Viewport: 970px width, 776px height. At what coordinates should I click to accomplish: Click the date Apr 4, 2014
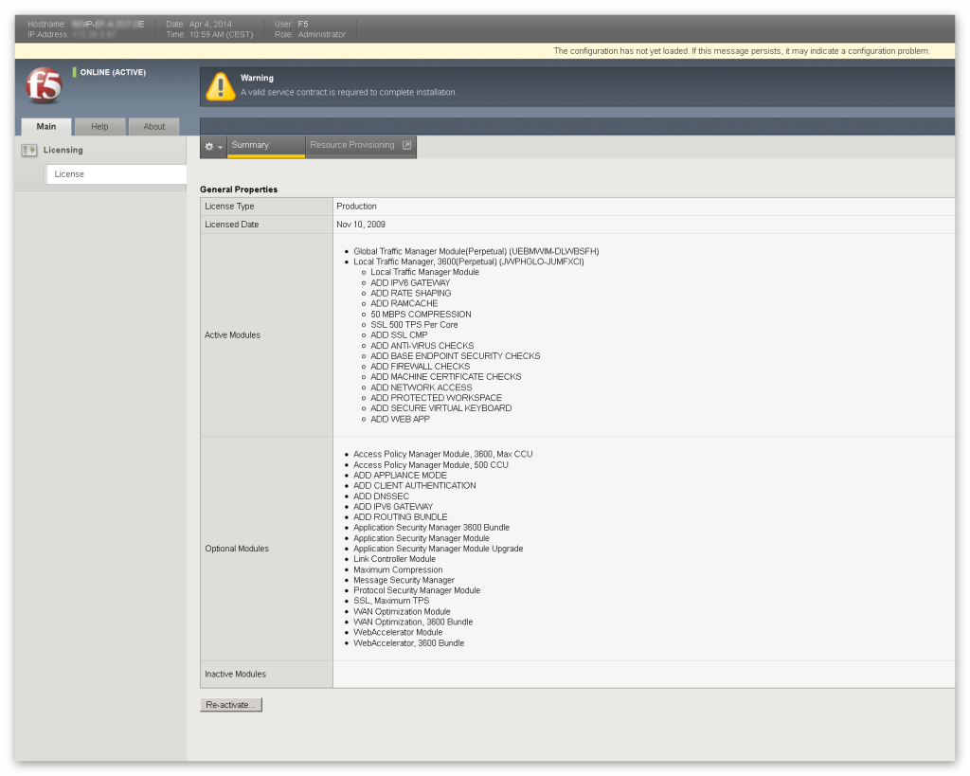(x=210, y=24)
